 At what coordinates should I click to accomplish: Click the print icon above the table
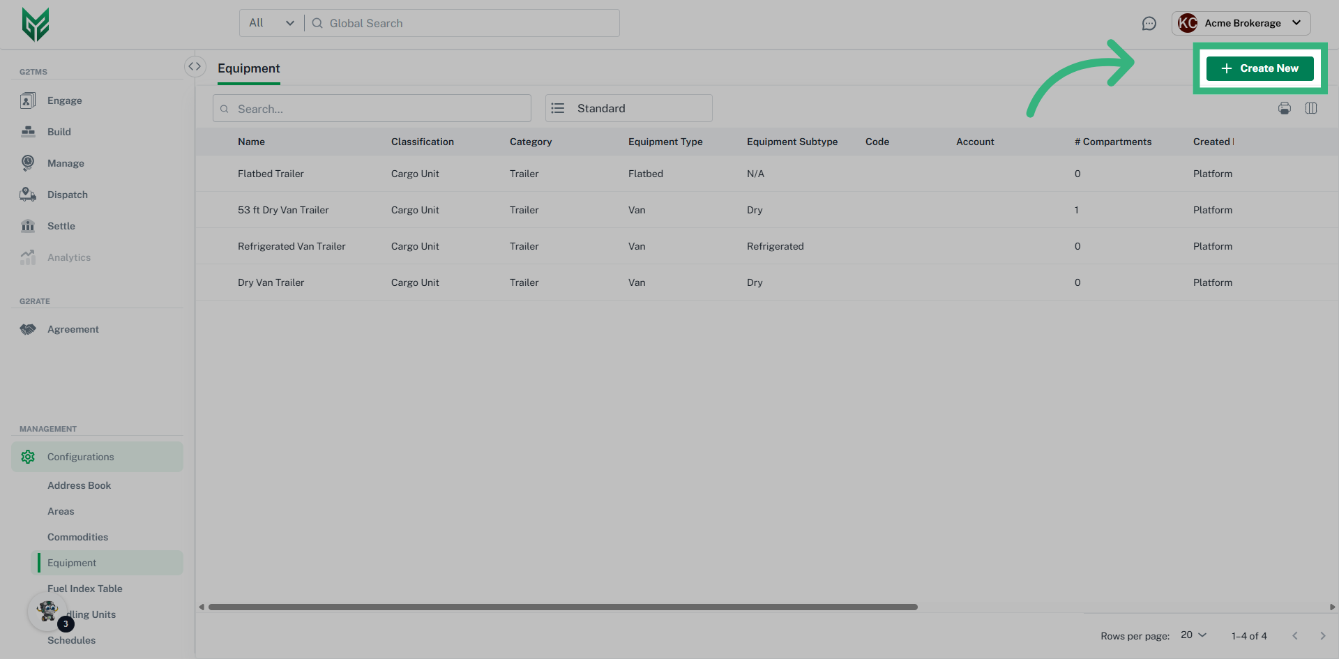pos(1284,108)
